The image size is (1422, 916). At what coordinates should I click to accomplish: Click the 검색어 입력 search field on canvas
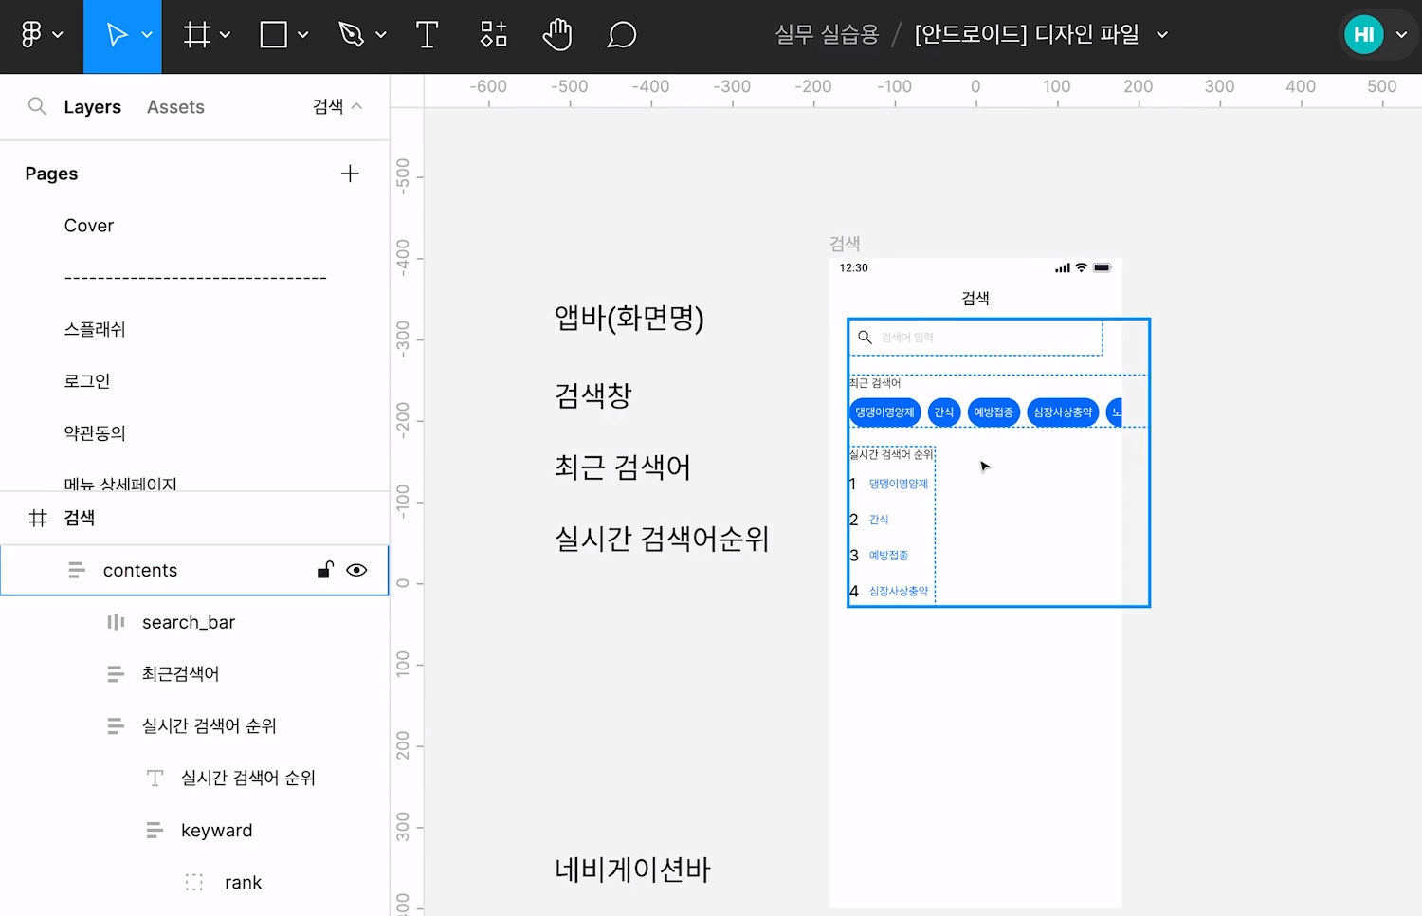(x=975, y=338)
